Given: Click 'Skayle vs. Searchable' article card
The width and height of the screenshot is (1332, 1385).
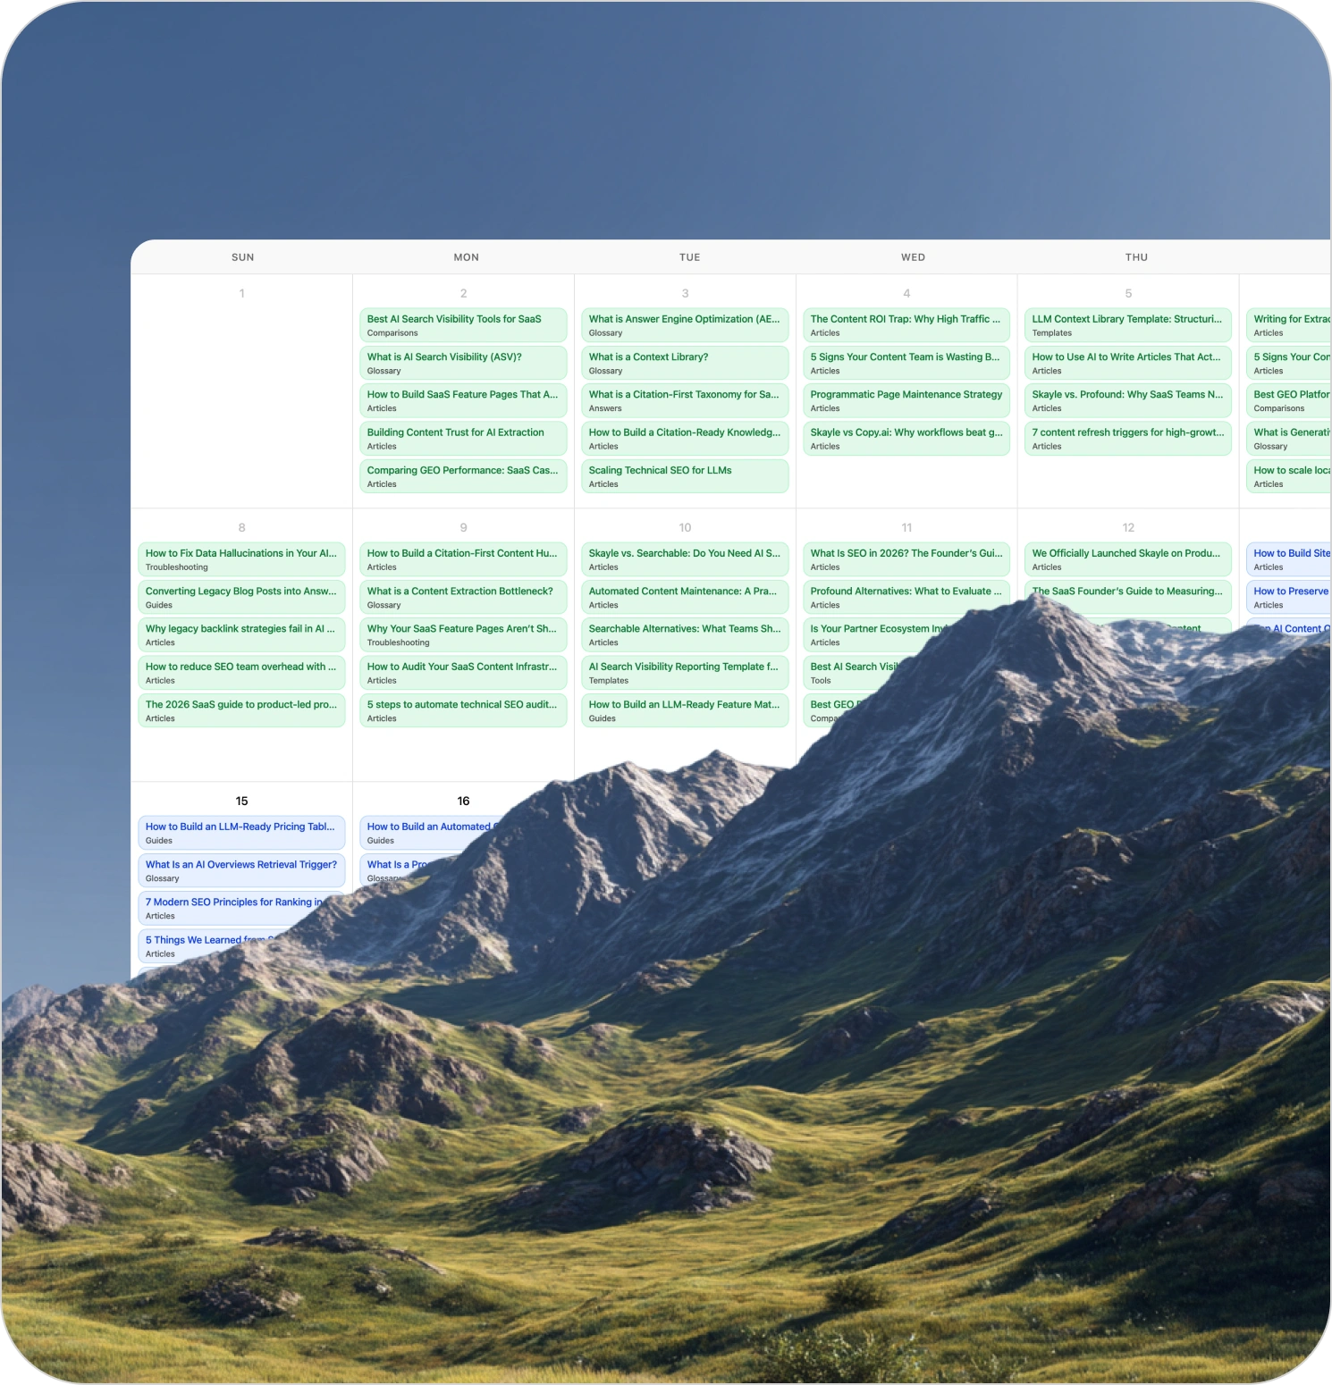Looking at the screenshot, I should pyautogui.click(x=684, y=559).
